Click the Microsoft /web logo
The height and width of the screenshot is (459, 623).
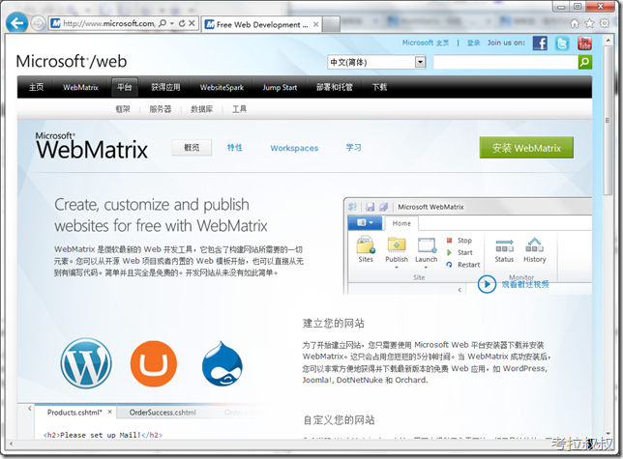point(72,62)
